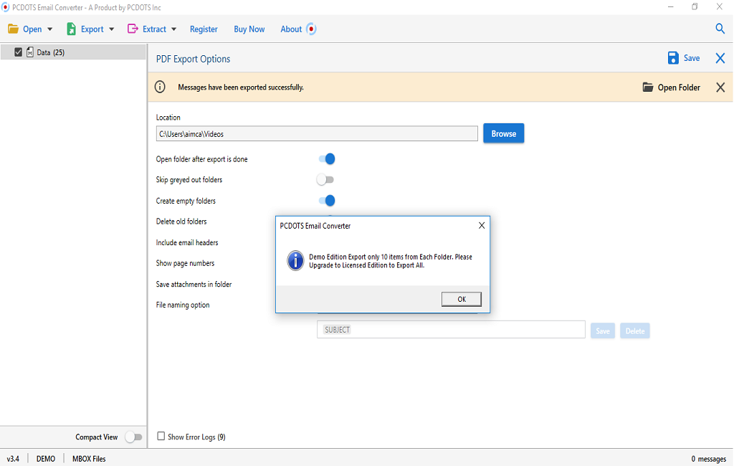Click the info icon in notification bar
The width and height of the screenshot is (734, 466).
pos(160,87)
